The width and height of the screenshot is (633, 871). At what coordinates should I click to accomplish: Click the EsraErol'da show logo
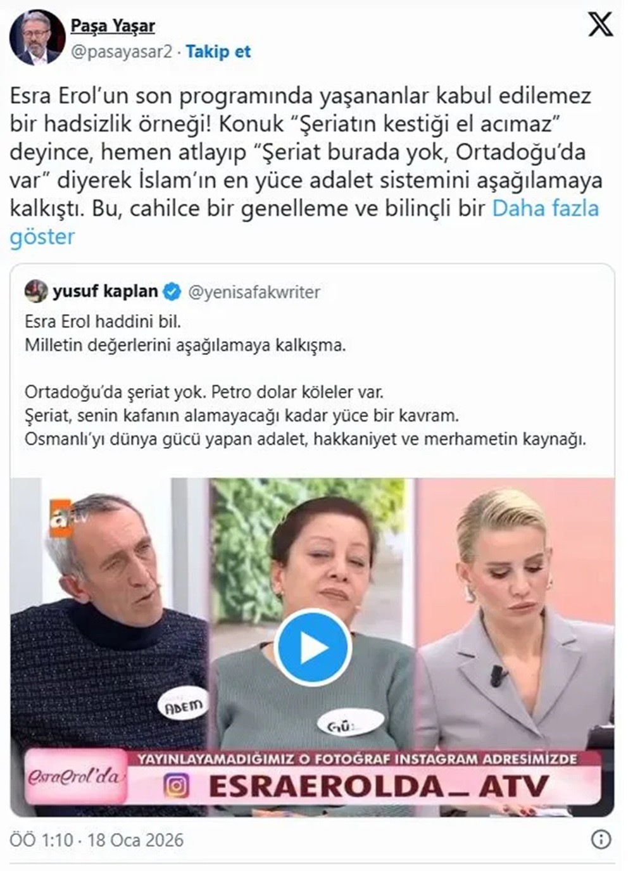(x=75, y=776)
